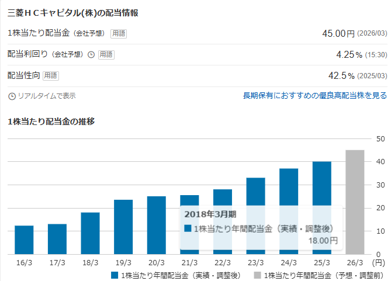This screenshot has width=391, height=281.
Task: Click y-axis label 50
Action: 380,139
